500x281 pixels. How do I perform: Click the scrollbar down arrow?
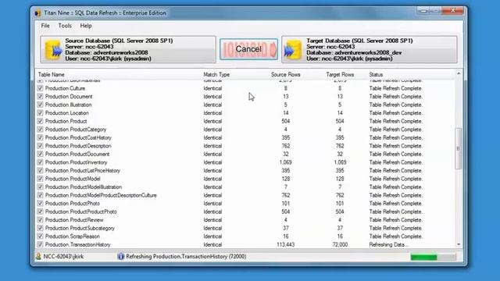(x=459, y=244)
